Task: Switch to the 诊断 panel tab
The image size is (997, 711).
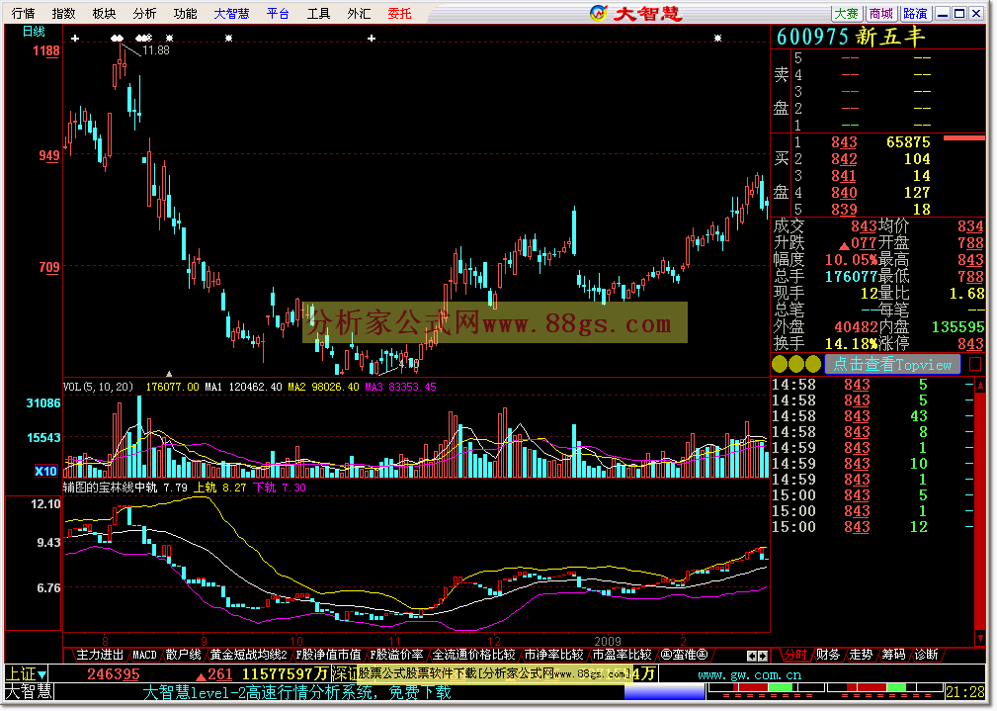Action: [x=927, y=655]
